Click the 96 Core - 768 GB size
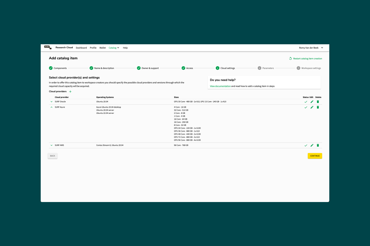Image resolution: width=370 pixels, height=246 pixels. pos(181,145)
